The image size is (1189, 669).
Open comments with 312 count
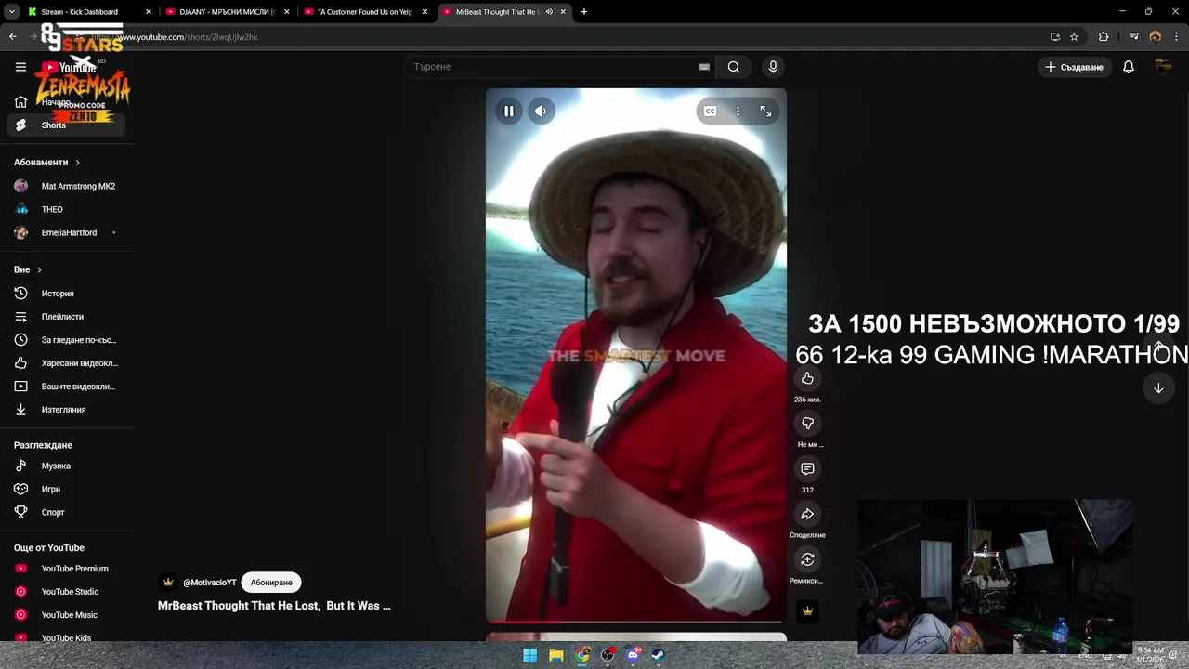[807, 469]
